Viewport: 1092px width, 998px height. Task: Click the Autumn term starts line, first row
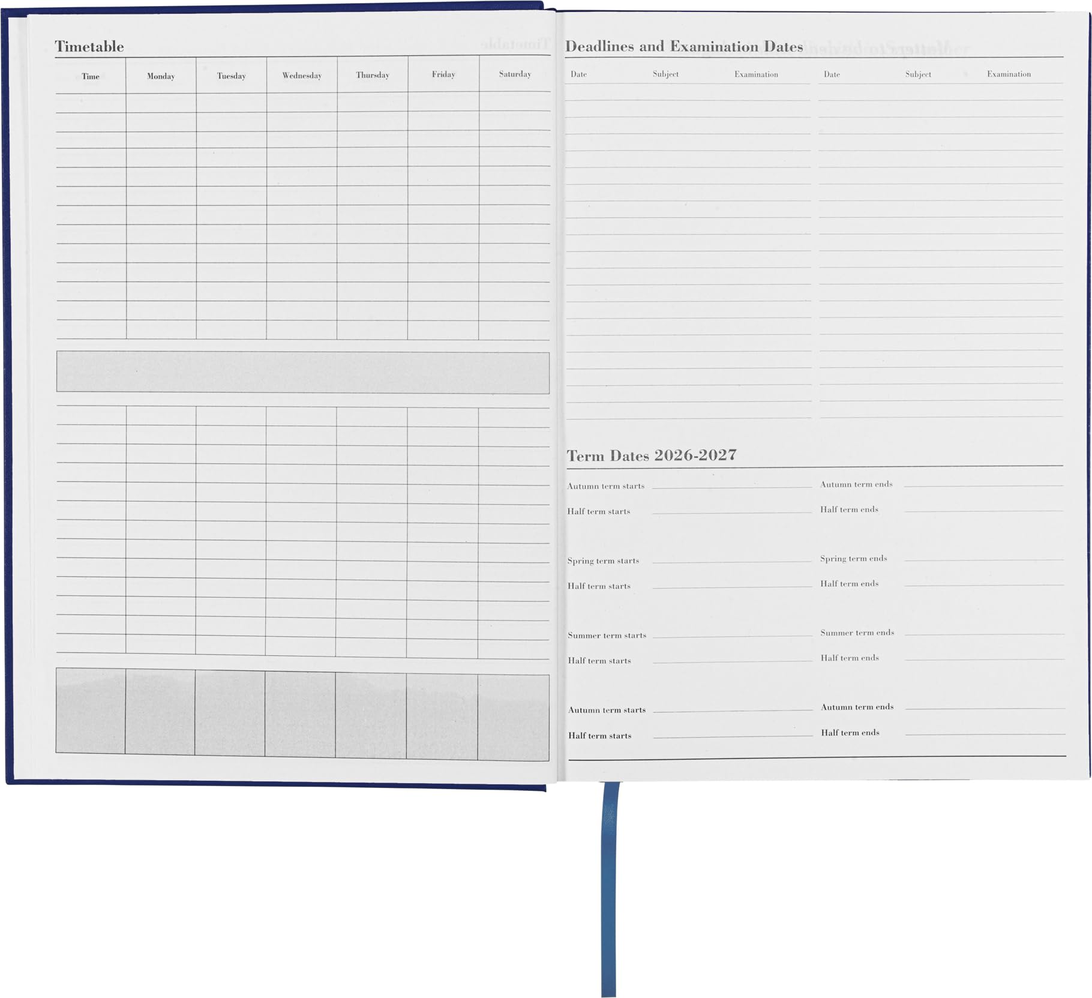(732, 486)
